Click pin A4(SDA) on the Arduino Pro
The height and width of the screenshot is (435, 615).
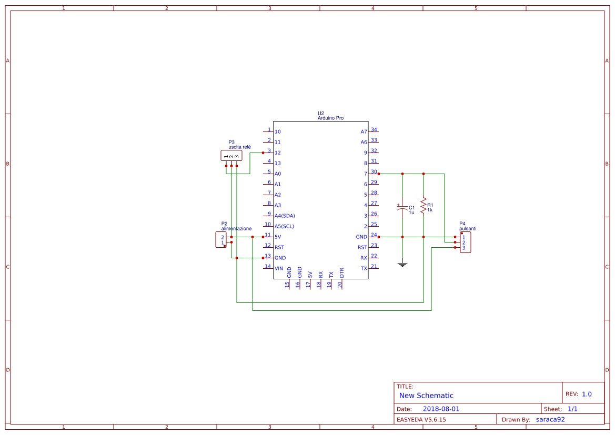[x=284, y=215]
